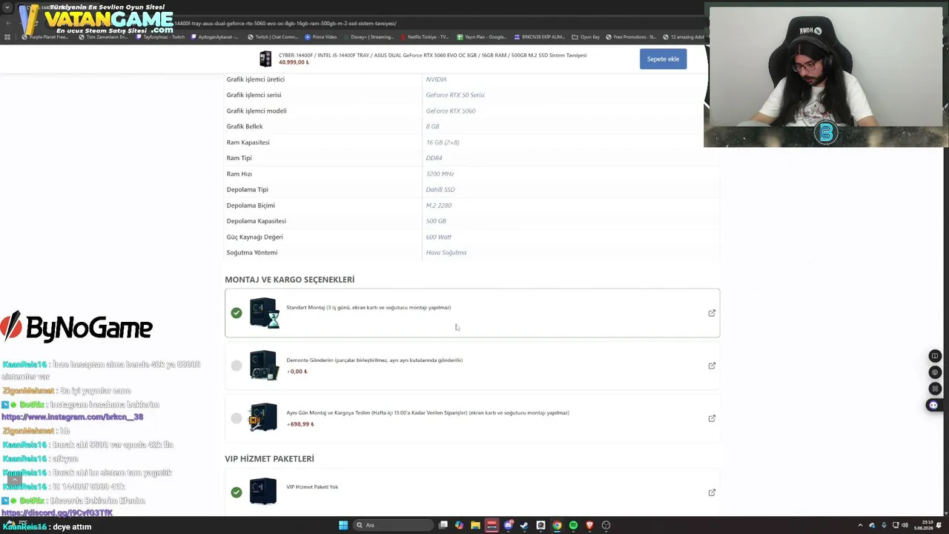
Task: Click the Aynı Gün Montaj product thumbnail
Action: pyautogui.click(x=264, y=418)
